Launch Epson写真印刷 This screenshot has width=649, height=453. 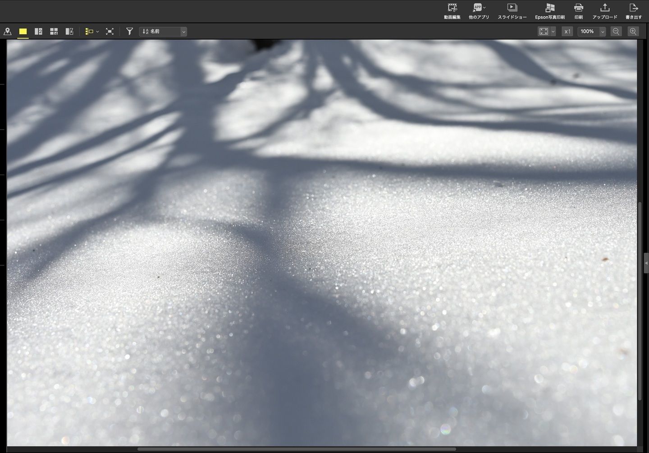click(550, 11)
